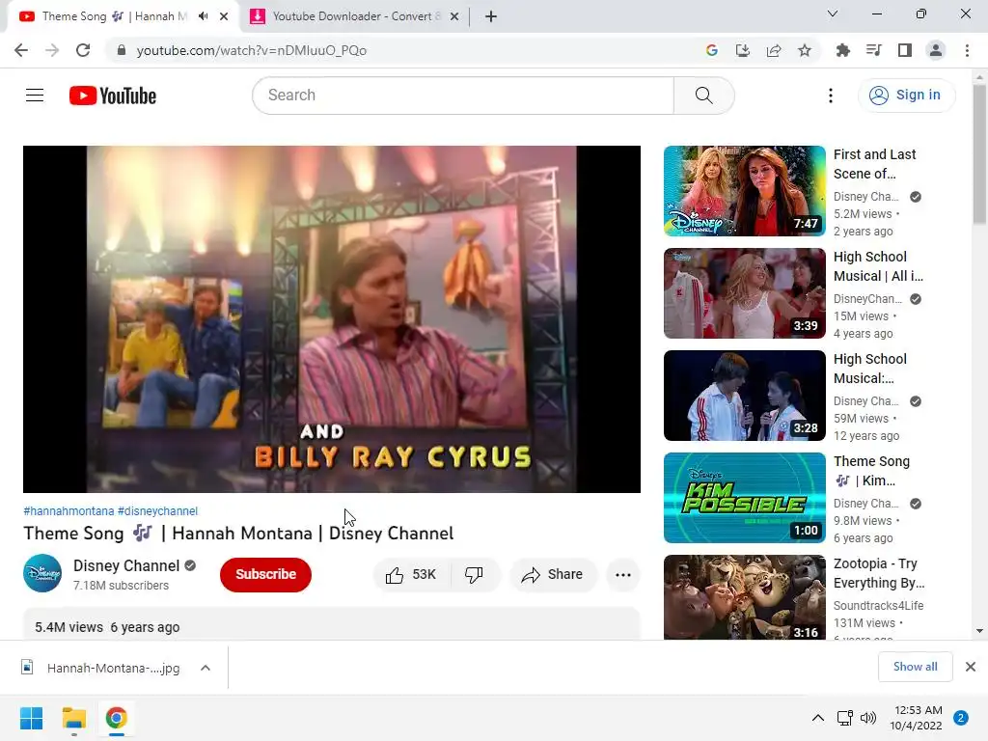Install app icon in address bar

tap(743, 50)
